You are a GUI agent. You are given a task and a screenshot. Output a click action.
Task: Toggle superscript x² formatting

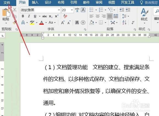[57, 16]
